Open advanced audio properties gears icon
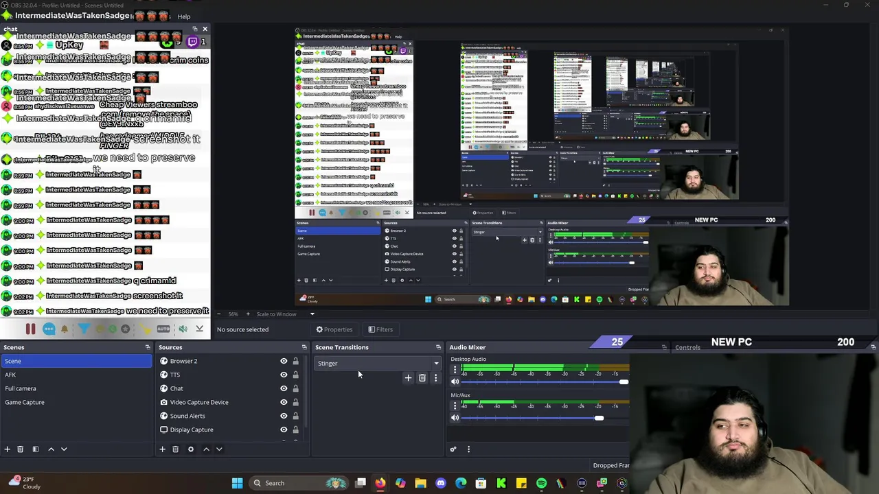Image resolution: width=879 pixels, height=494 pixels. coord(453,449)
